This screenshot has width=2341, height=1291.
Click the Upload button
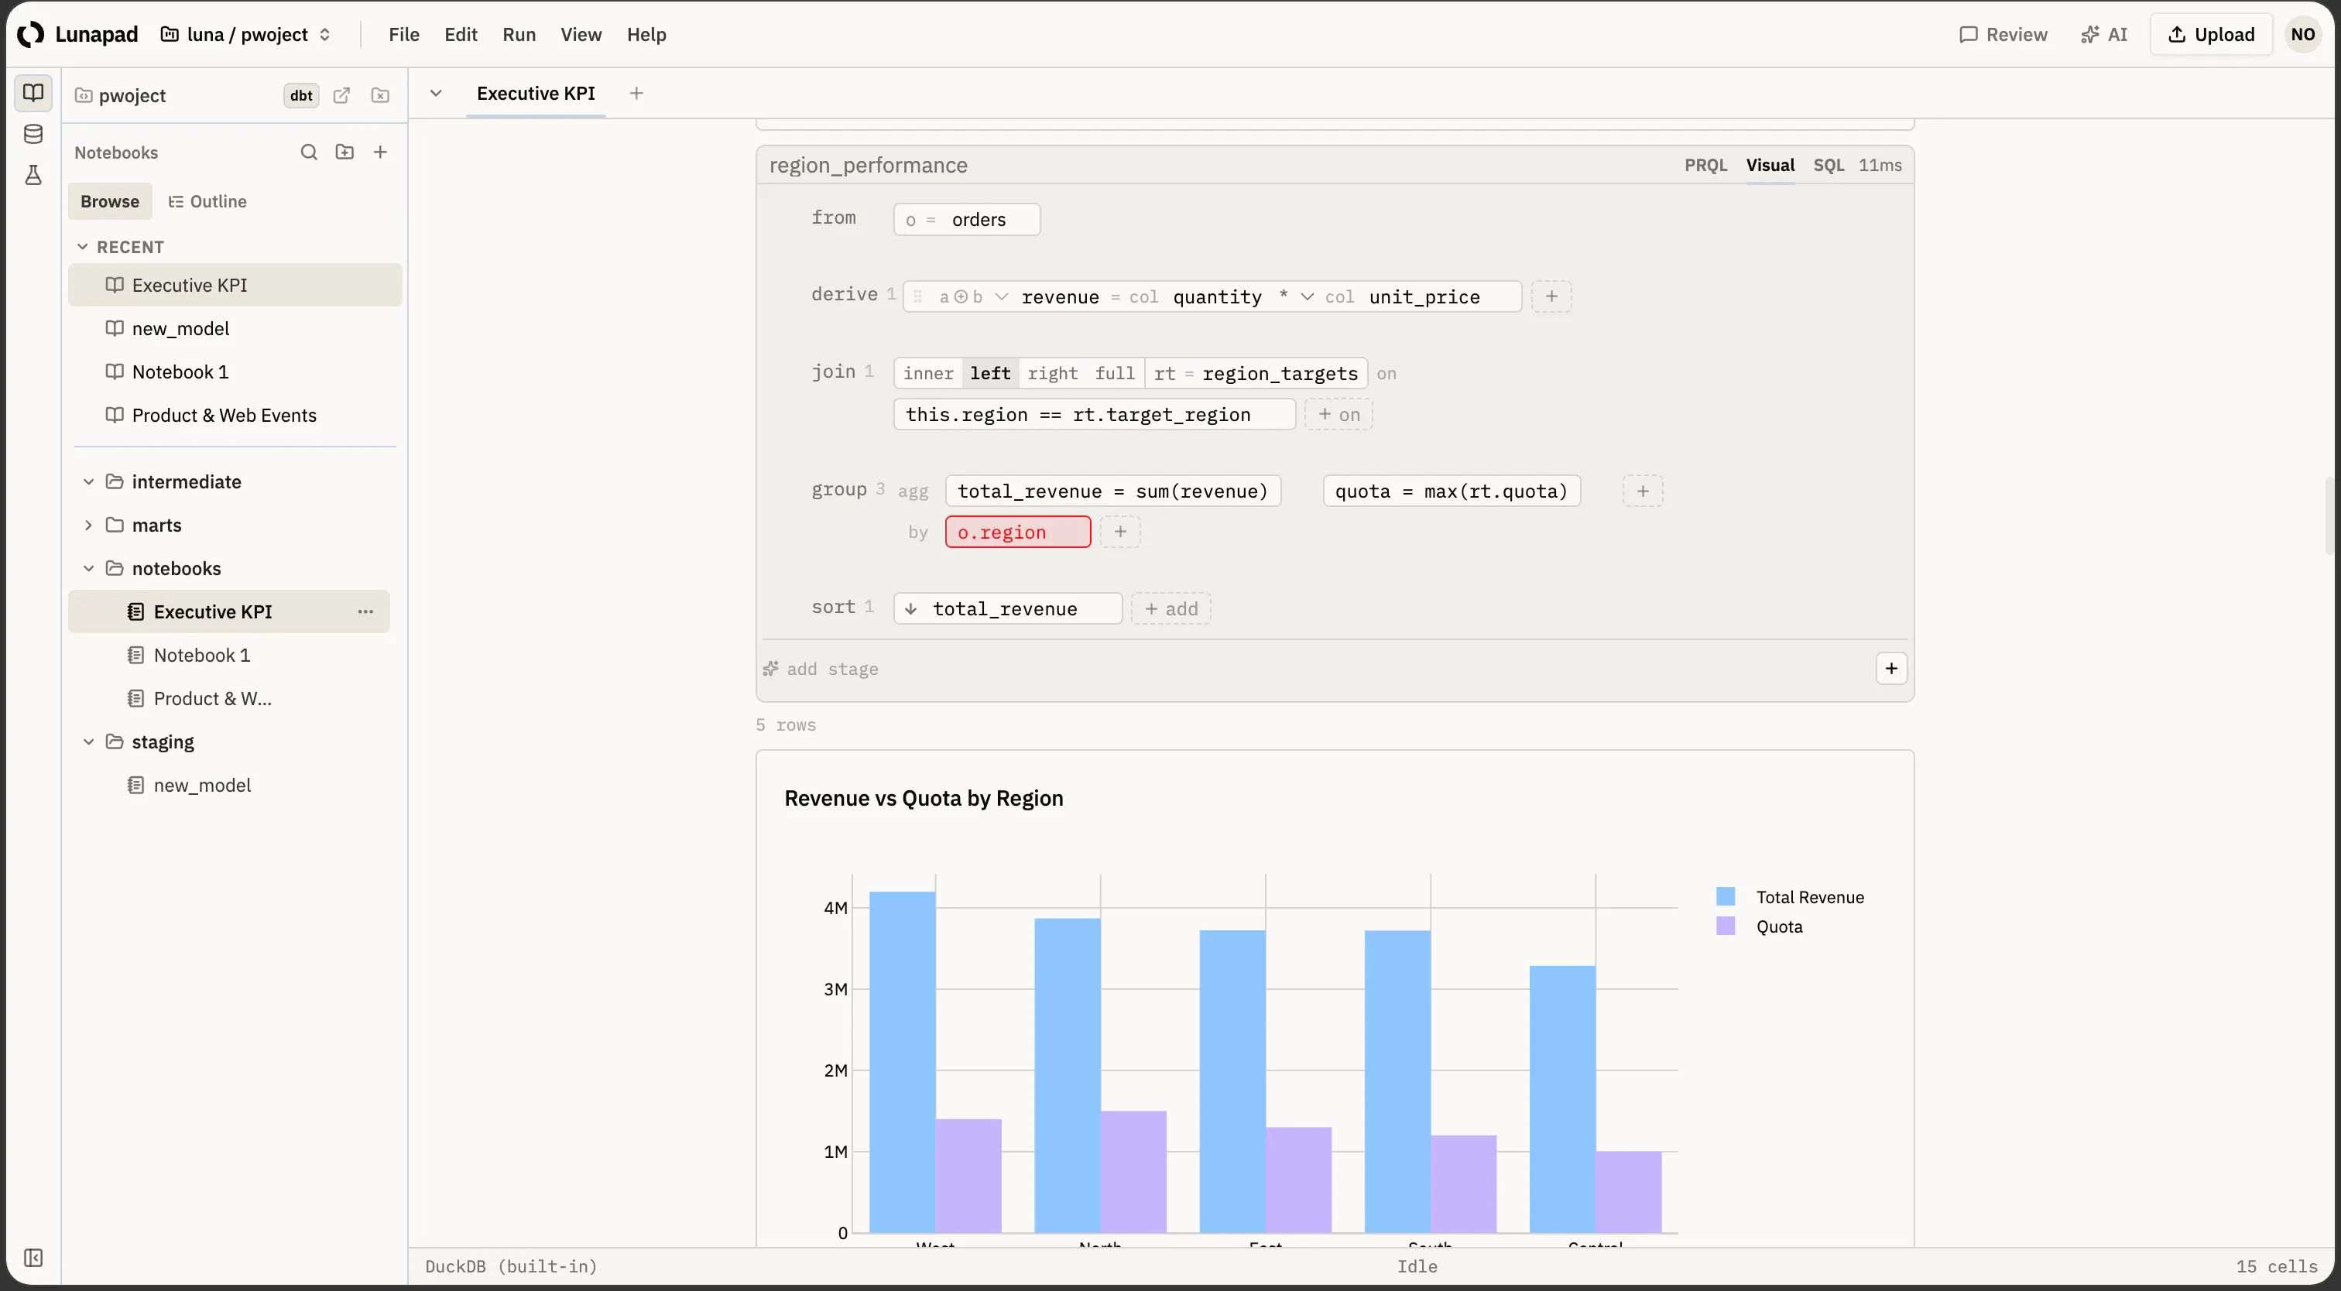pos(2211,35)
